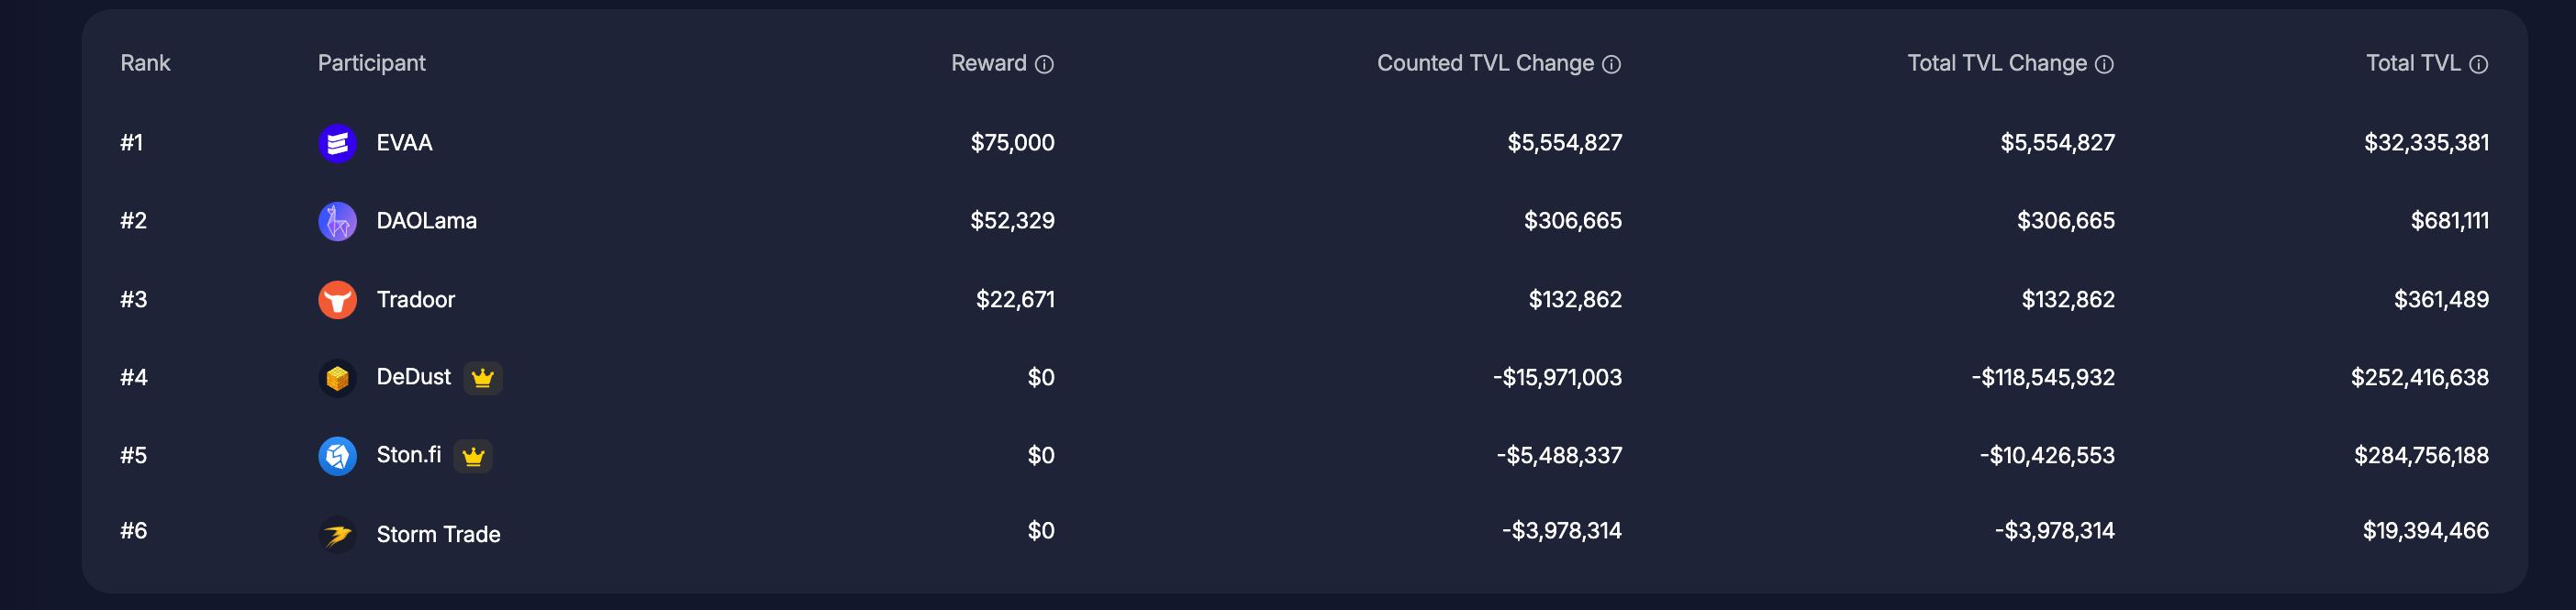Viewport: 2576px width, 610px height.
Task: Click the Tradoor bull logo icon
Action: (337, 299)
